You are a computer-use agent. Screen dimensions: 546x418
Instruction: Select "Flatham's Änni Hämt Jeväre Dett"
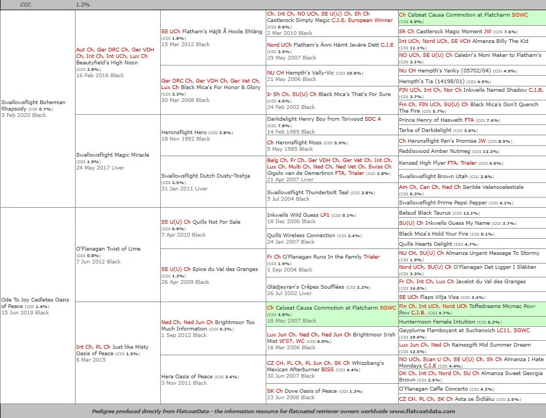click(x=336, y=45)
